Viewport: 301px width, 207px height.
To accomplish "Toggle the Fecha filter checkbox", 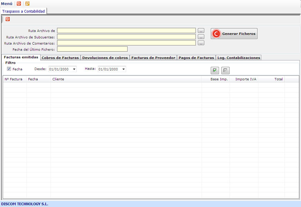I will pos(9,69).
